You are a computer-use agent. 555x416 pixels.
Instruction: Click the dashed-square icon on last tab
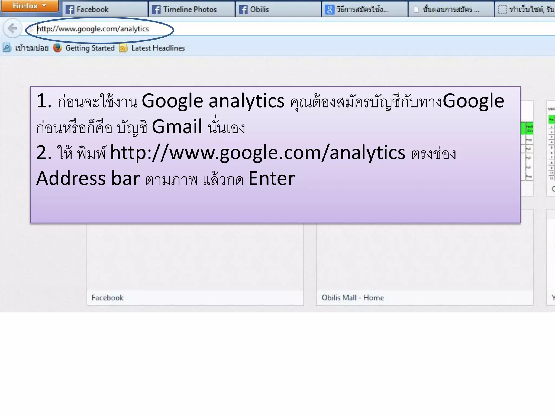[502, 10]
